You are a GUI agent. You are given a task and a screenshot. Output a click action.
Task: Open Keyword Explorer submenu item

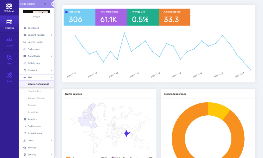(36, 98)
